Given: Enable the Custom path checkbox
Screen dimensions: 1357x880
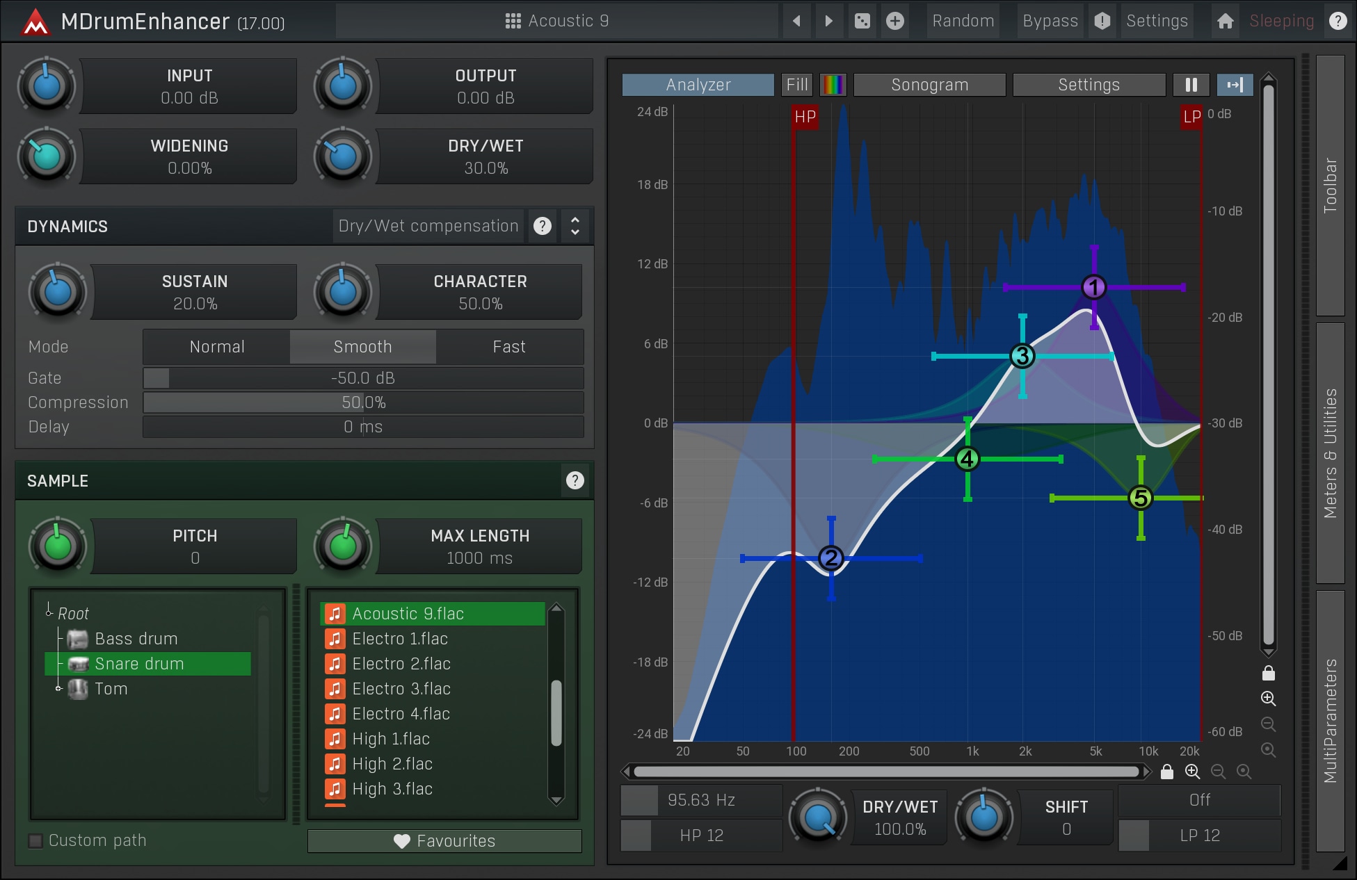Looking at the screenshot, I should pyautogui.click(x=35, y=840).
